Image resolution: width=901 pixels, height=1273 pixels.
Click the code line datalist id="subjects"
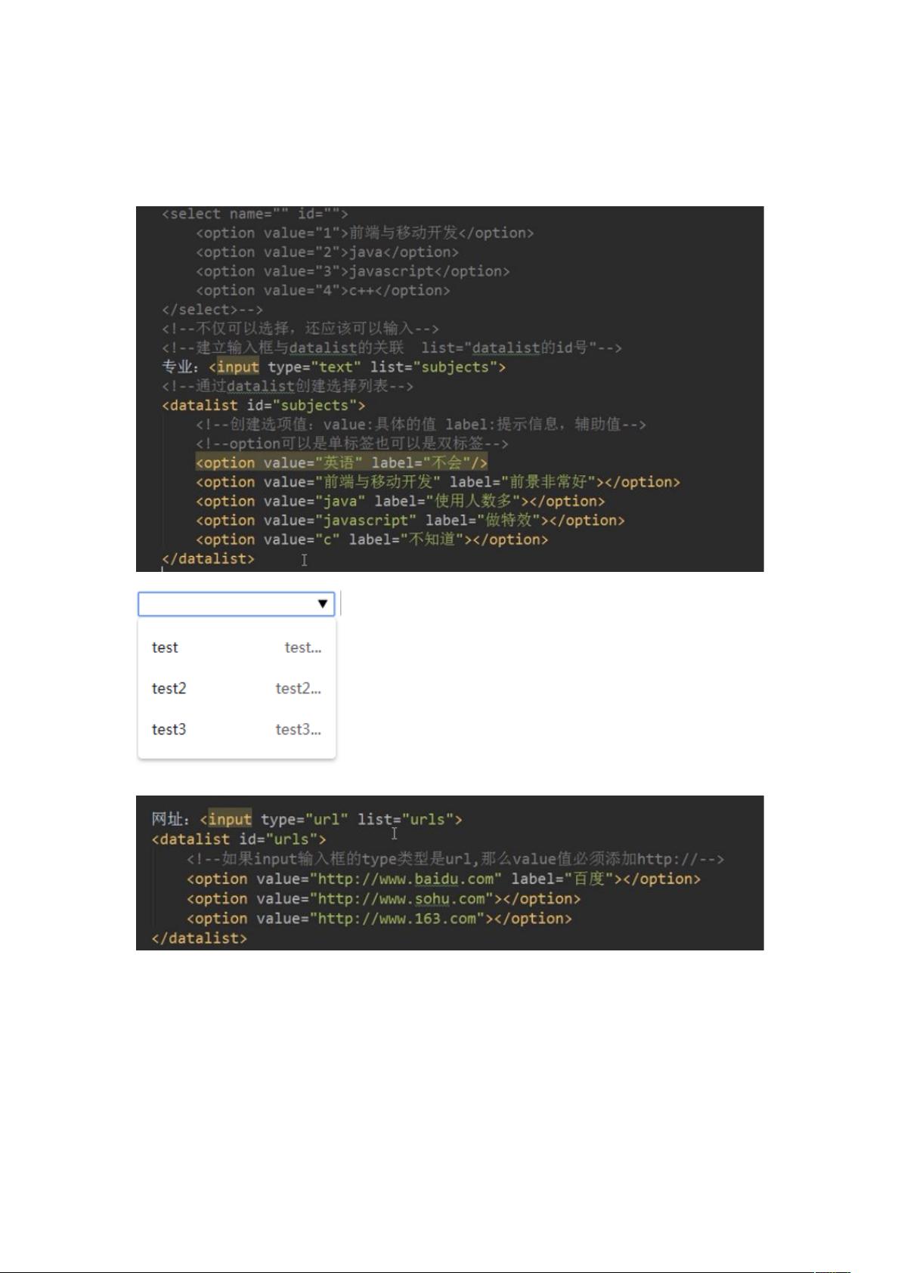pyautogui.click(x=263, y=405)
